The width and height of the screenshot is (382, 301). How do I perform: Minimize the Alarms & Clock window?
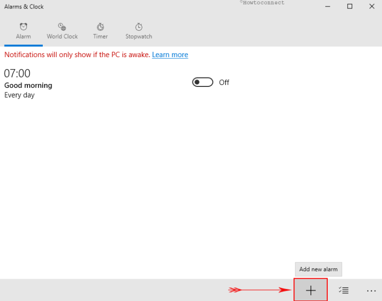(327, 6)
